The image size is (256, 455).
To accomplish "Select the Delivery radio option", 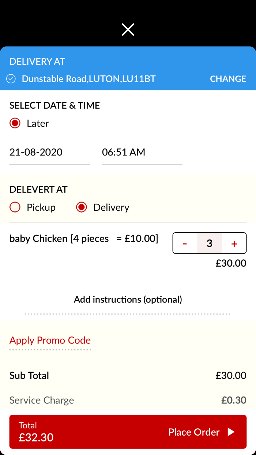I will coord(81,207).
